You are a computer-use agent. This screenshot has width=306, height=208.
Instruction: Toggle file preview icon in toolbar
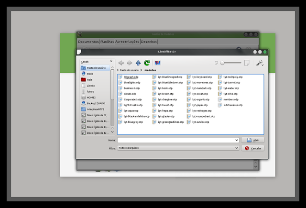(x=158, y=63)
